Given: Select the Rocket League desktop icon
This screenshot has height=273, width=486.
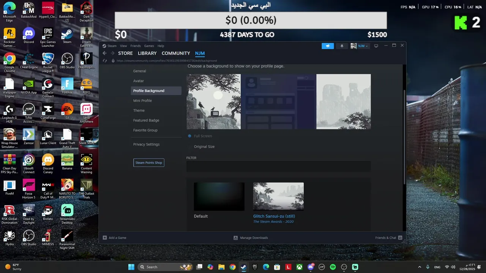Looking at the screenshot, I should [x=48, y=63].
